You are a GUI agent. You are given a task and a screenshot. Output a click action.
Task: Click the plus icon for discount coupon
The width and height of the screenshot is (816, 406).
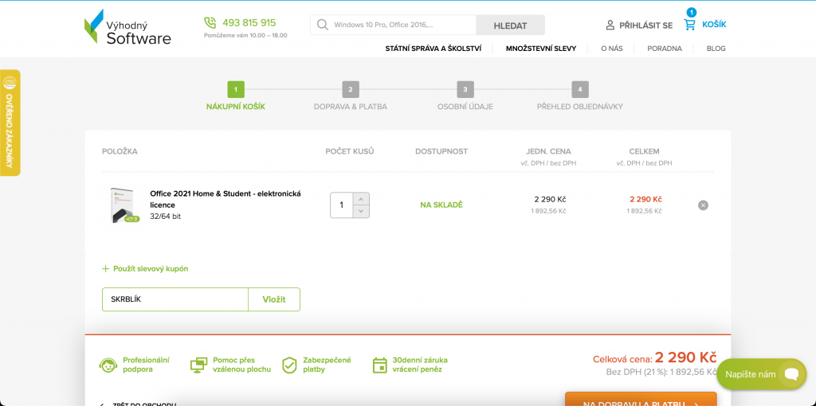[106, 269]
